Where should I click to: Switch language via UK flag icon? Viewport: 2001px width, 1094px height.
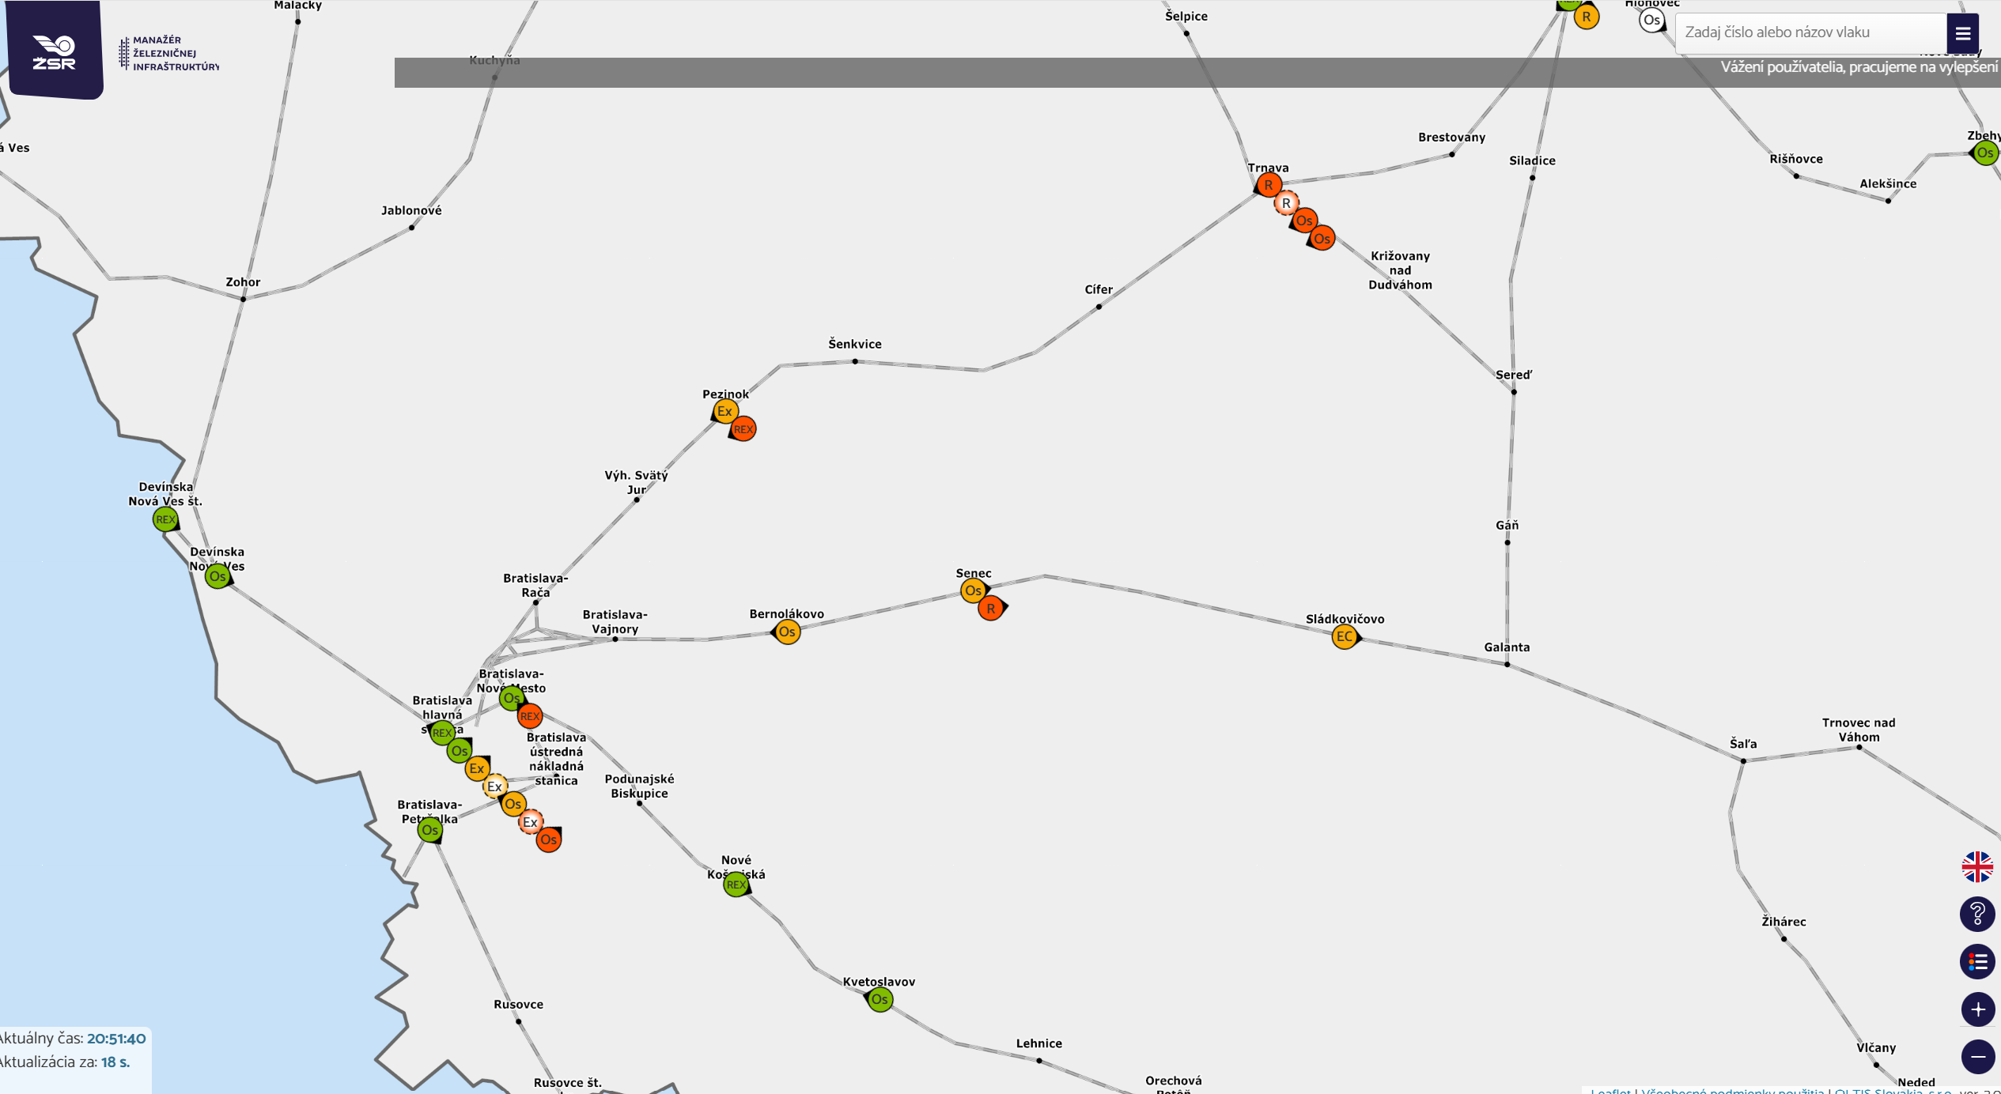pos(1976,867)
